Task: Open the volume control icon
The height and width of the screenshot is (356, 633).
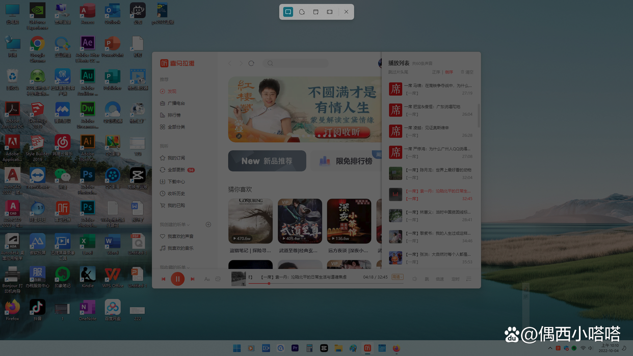Action: (414, 279)
